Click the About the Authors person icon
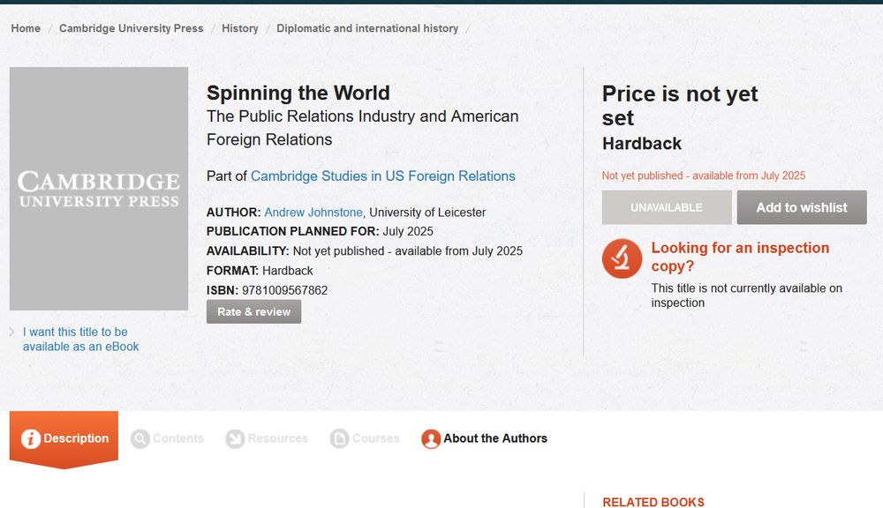883x508 pixels. tap(431, 439)
